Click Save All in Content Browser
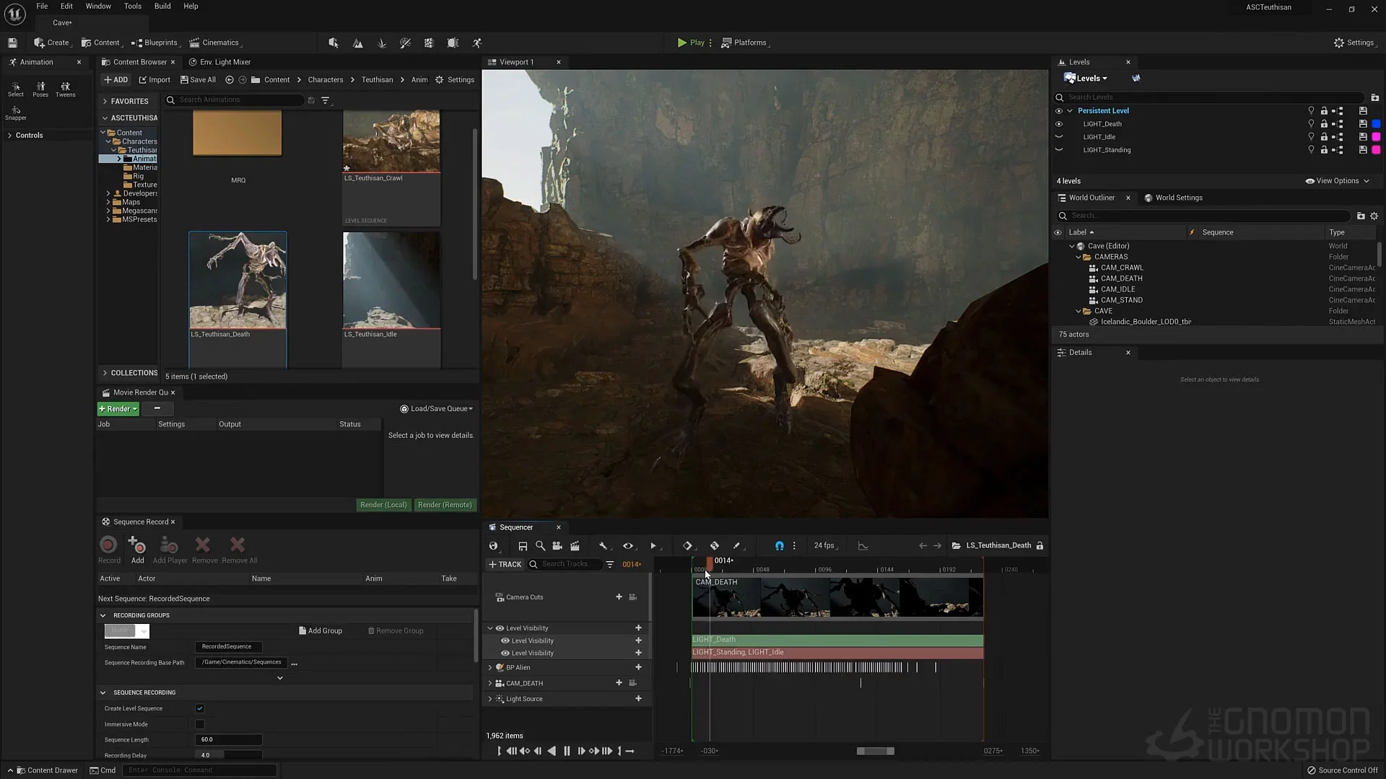This screenshot has width=1386, height=779. (x=198, y=80)
